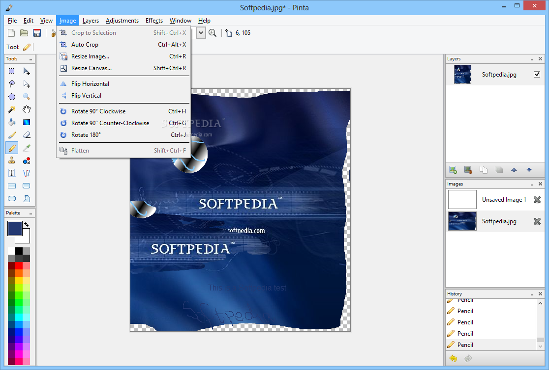This screenshot has height=370, width=549.
Task: Select the Recolor tool
Action: tap(26, 161)
